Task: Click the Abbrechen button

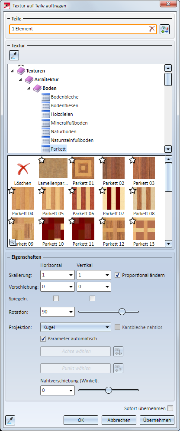Action: tap(119, 420)
